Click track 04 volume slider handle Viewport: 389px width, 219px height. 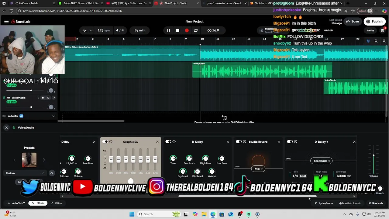(x=31, y=107)
